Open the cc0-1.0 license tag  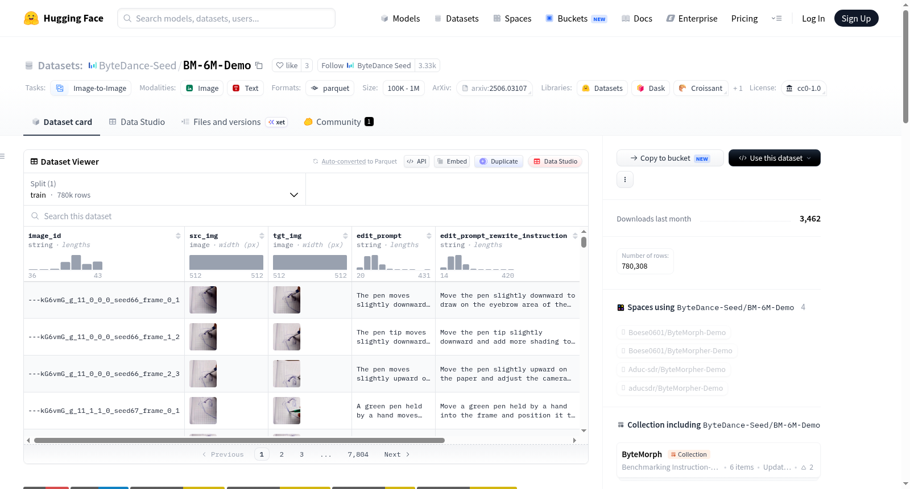(x=804, y=88)
